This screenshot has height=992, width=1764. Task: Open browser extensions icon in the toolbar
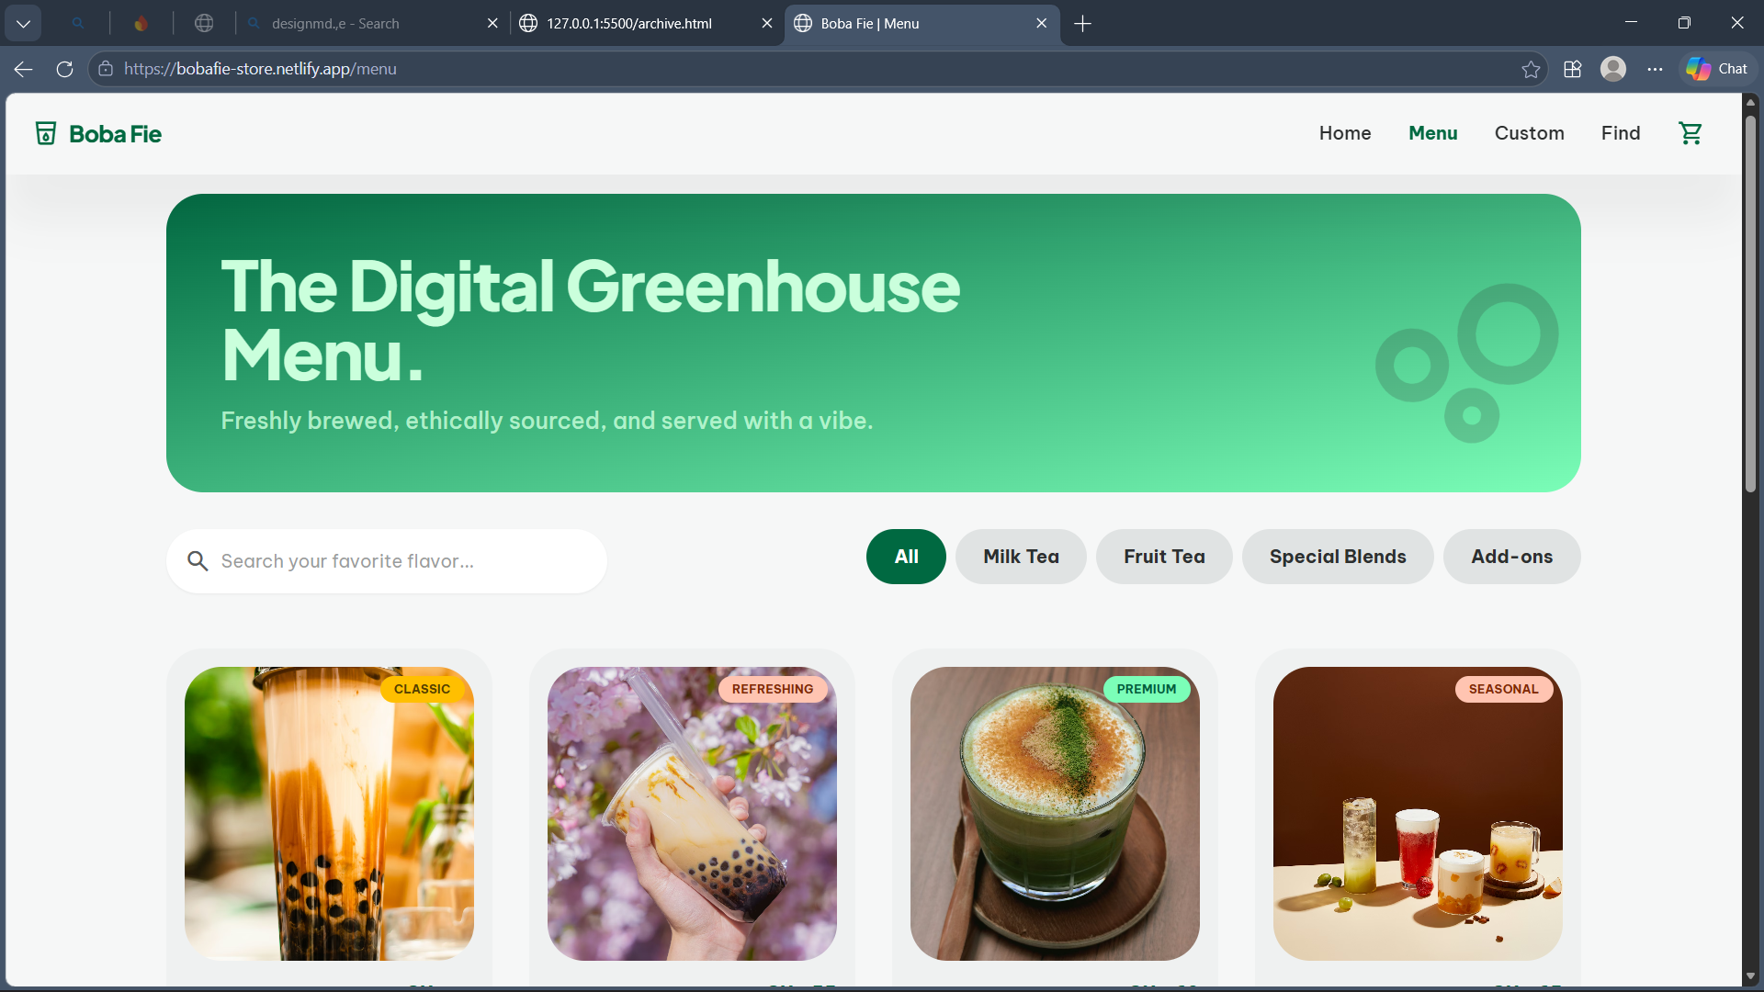tap(1572, 69)
